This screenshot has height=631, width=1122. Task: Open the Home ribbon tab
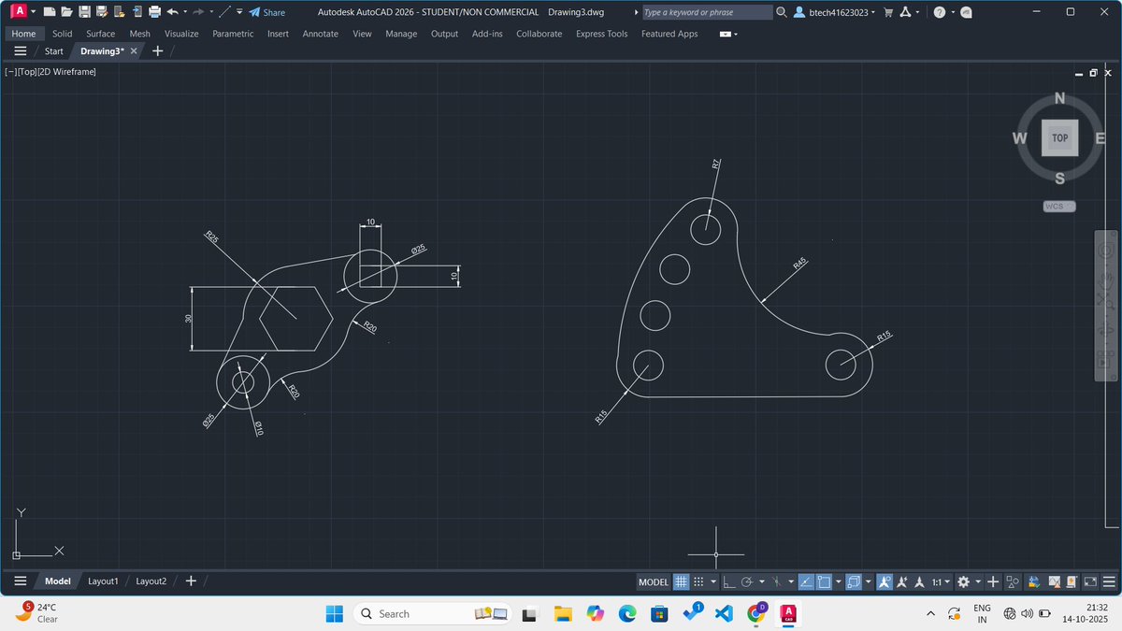tap(23, 34)
